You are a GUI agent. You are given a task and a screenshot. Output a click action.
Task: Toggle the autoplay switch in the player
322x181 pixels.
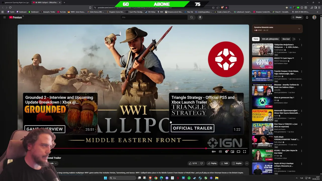coord(214,152)
